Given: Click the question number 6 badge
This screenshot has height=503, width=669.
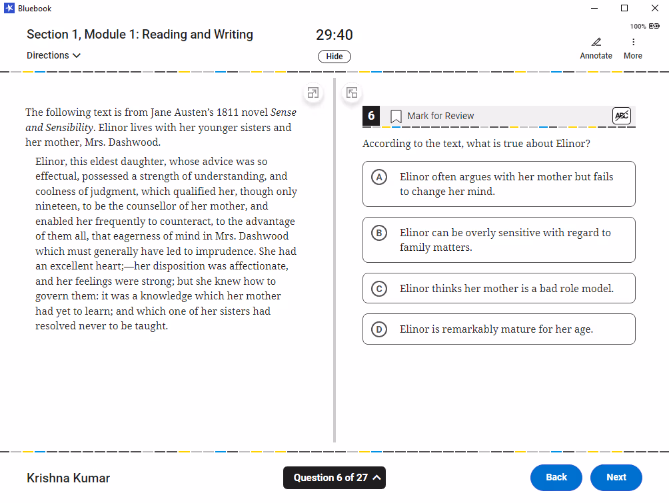Looking at the screenshot, I should click(371, 116).
